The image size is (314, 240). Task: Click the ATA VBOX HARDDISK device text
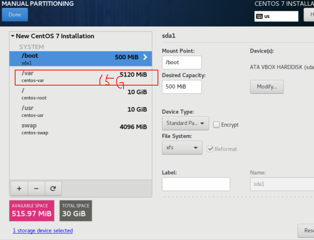pos(282,67)
